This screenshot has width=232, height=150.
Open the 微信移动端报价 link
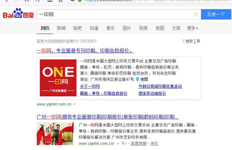pyautogui.click(x=152, y=93)
